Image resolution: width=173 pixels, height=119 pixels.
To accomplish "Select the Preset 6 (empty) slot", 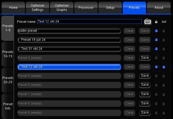I will (x=69, y=85).
